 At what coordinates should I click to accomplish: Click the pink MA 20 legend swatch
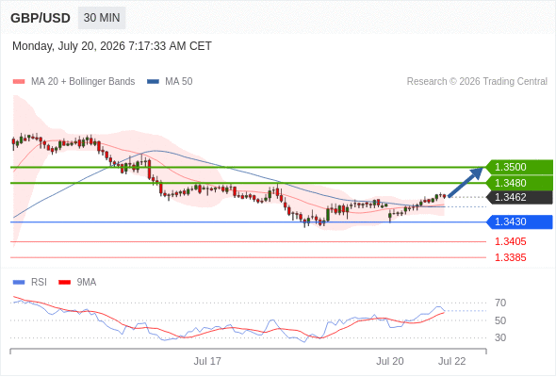[19, 82]
